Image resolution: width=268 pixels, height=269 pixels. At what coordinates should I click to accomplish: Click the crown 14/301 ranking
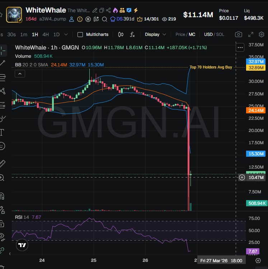(148, 19)
